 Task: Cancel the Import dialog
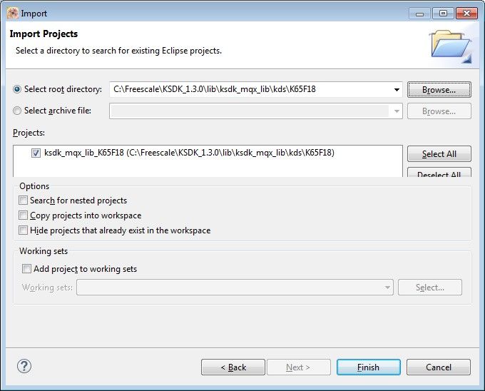click(438, 367)
